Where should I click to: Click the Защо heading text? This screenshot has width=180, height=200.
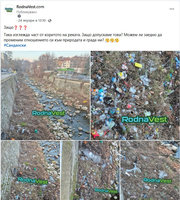pyautogui.click(x=8, y=27)
